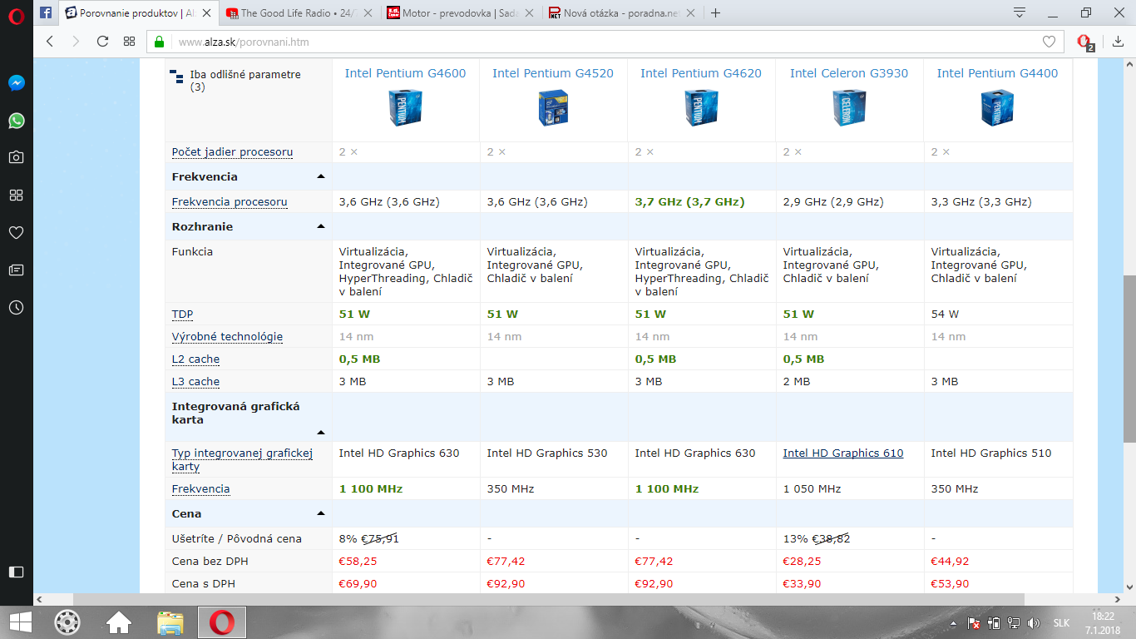Collapse the Rozhranie section
This screenshot has height=639, width=1136.
pyautogui.click(x=320, y=227)
